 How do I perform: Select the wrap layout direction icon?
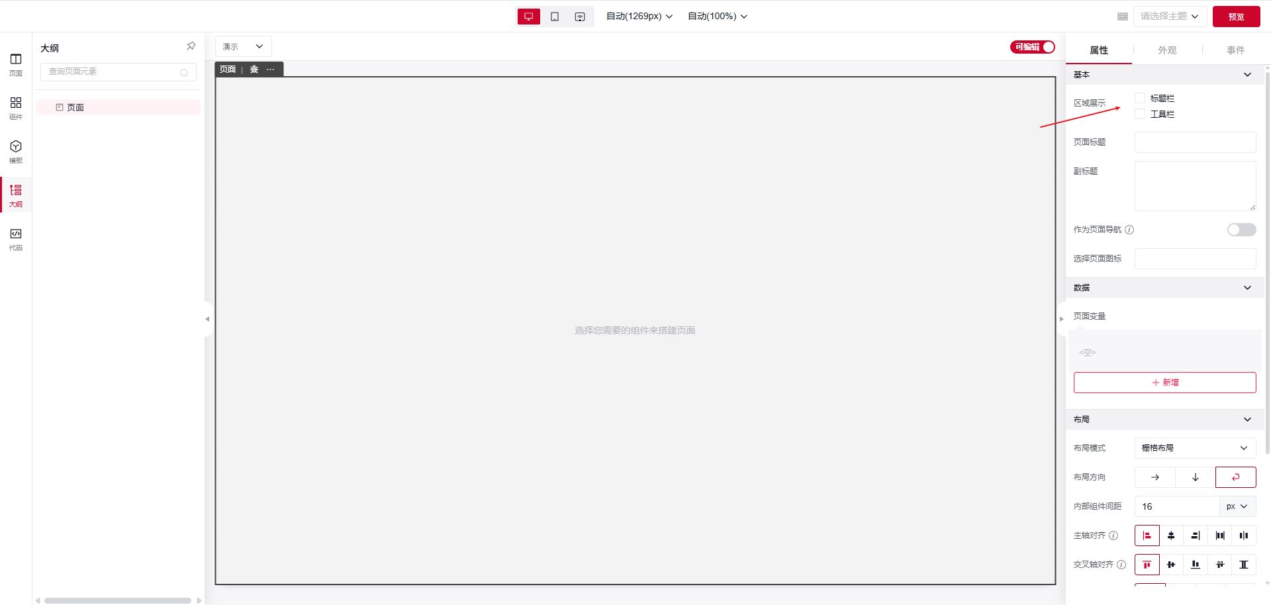(1235, 477)
